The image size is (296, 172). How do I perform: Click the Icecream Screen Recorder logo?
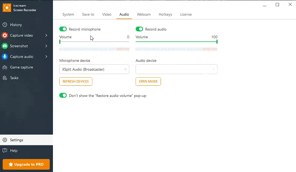click(x=6, y=8)
